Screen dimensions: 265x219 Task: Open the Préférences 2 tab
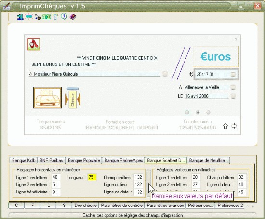click(230, 206)
